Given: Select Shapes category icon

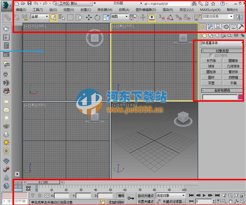Looking at the screenshot, I should point(211,36).
